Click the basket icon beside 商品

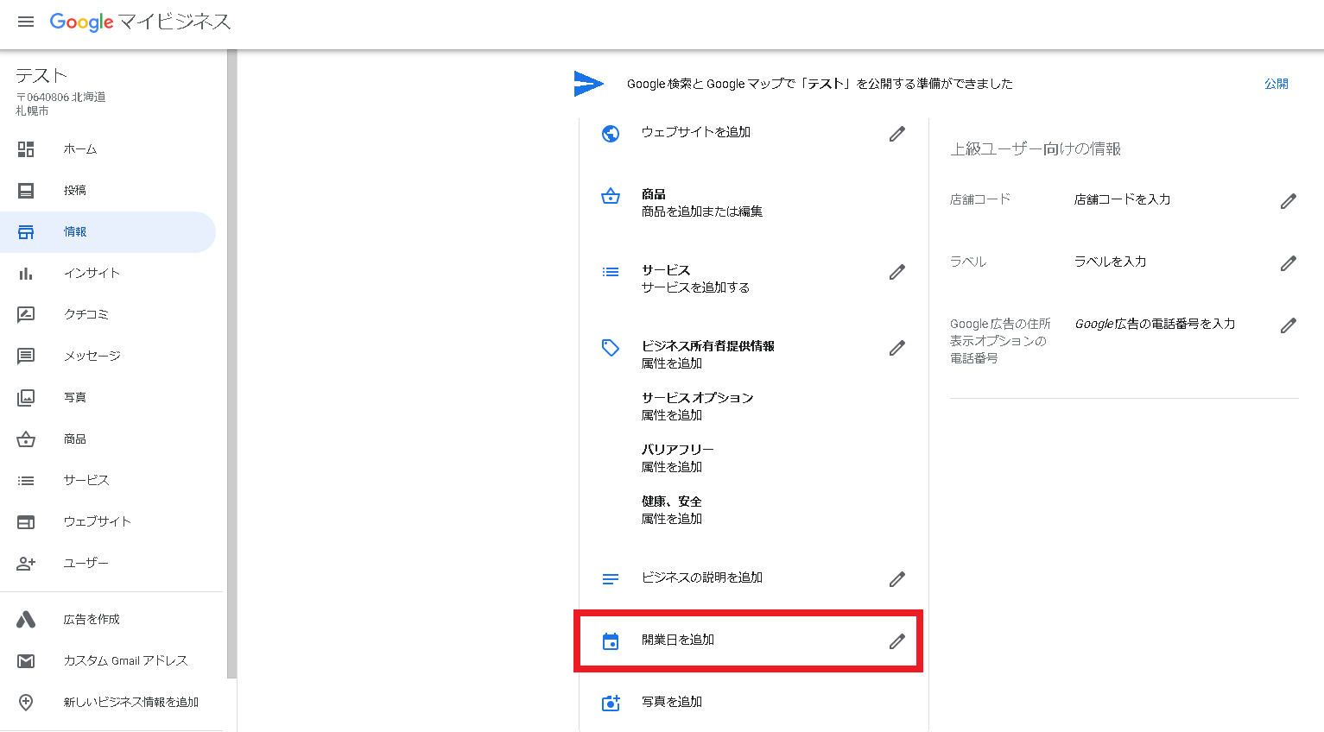611,196
